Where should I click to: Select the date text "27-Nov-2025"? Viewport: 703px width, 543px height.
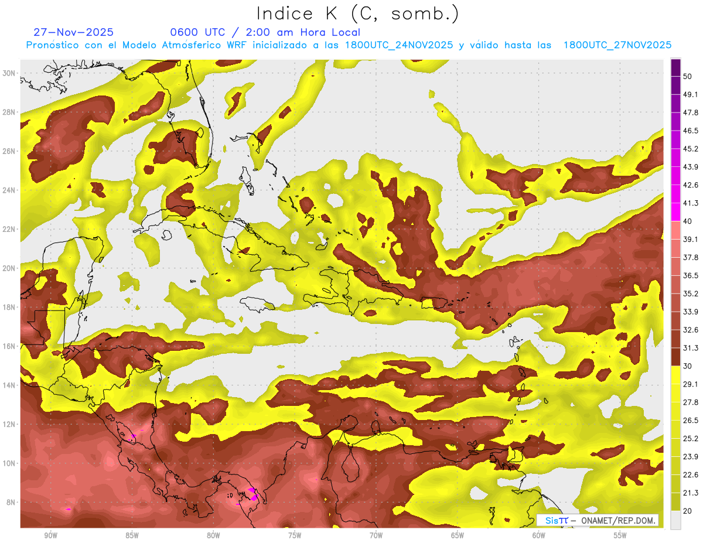[74, 32]
